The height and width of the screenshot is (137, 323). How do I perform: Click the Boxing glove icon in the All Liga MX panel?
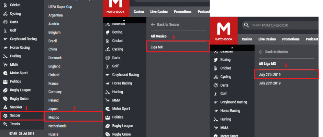tap(216, 60)
